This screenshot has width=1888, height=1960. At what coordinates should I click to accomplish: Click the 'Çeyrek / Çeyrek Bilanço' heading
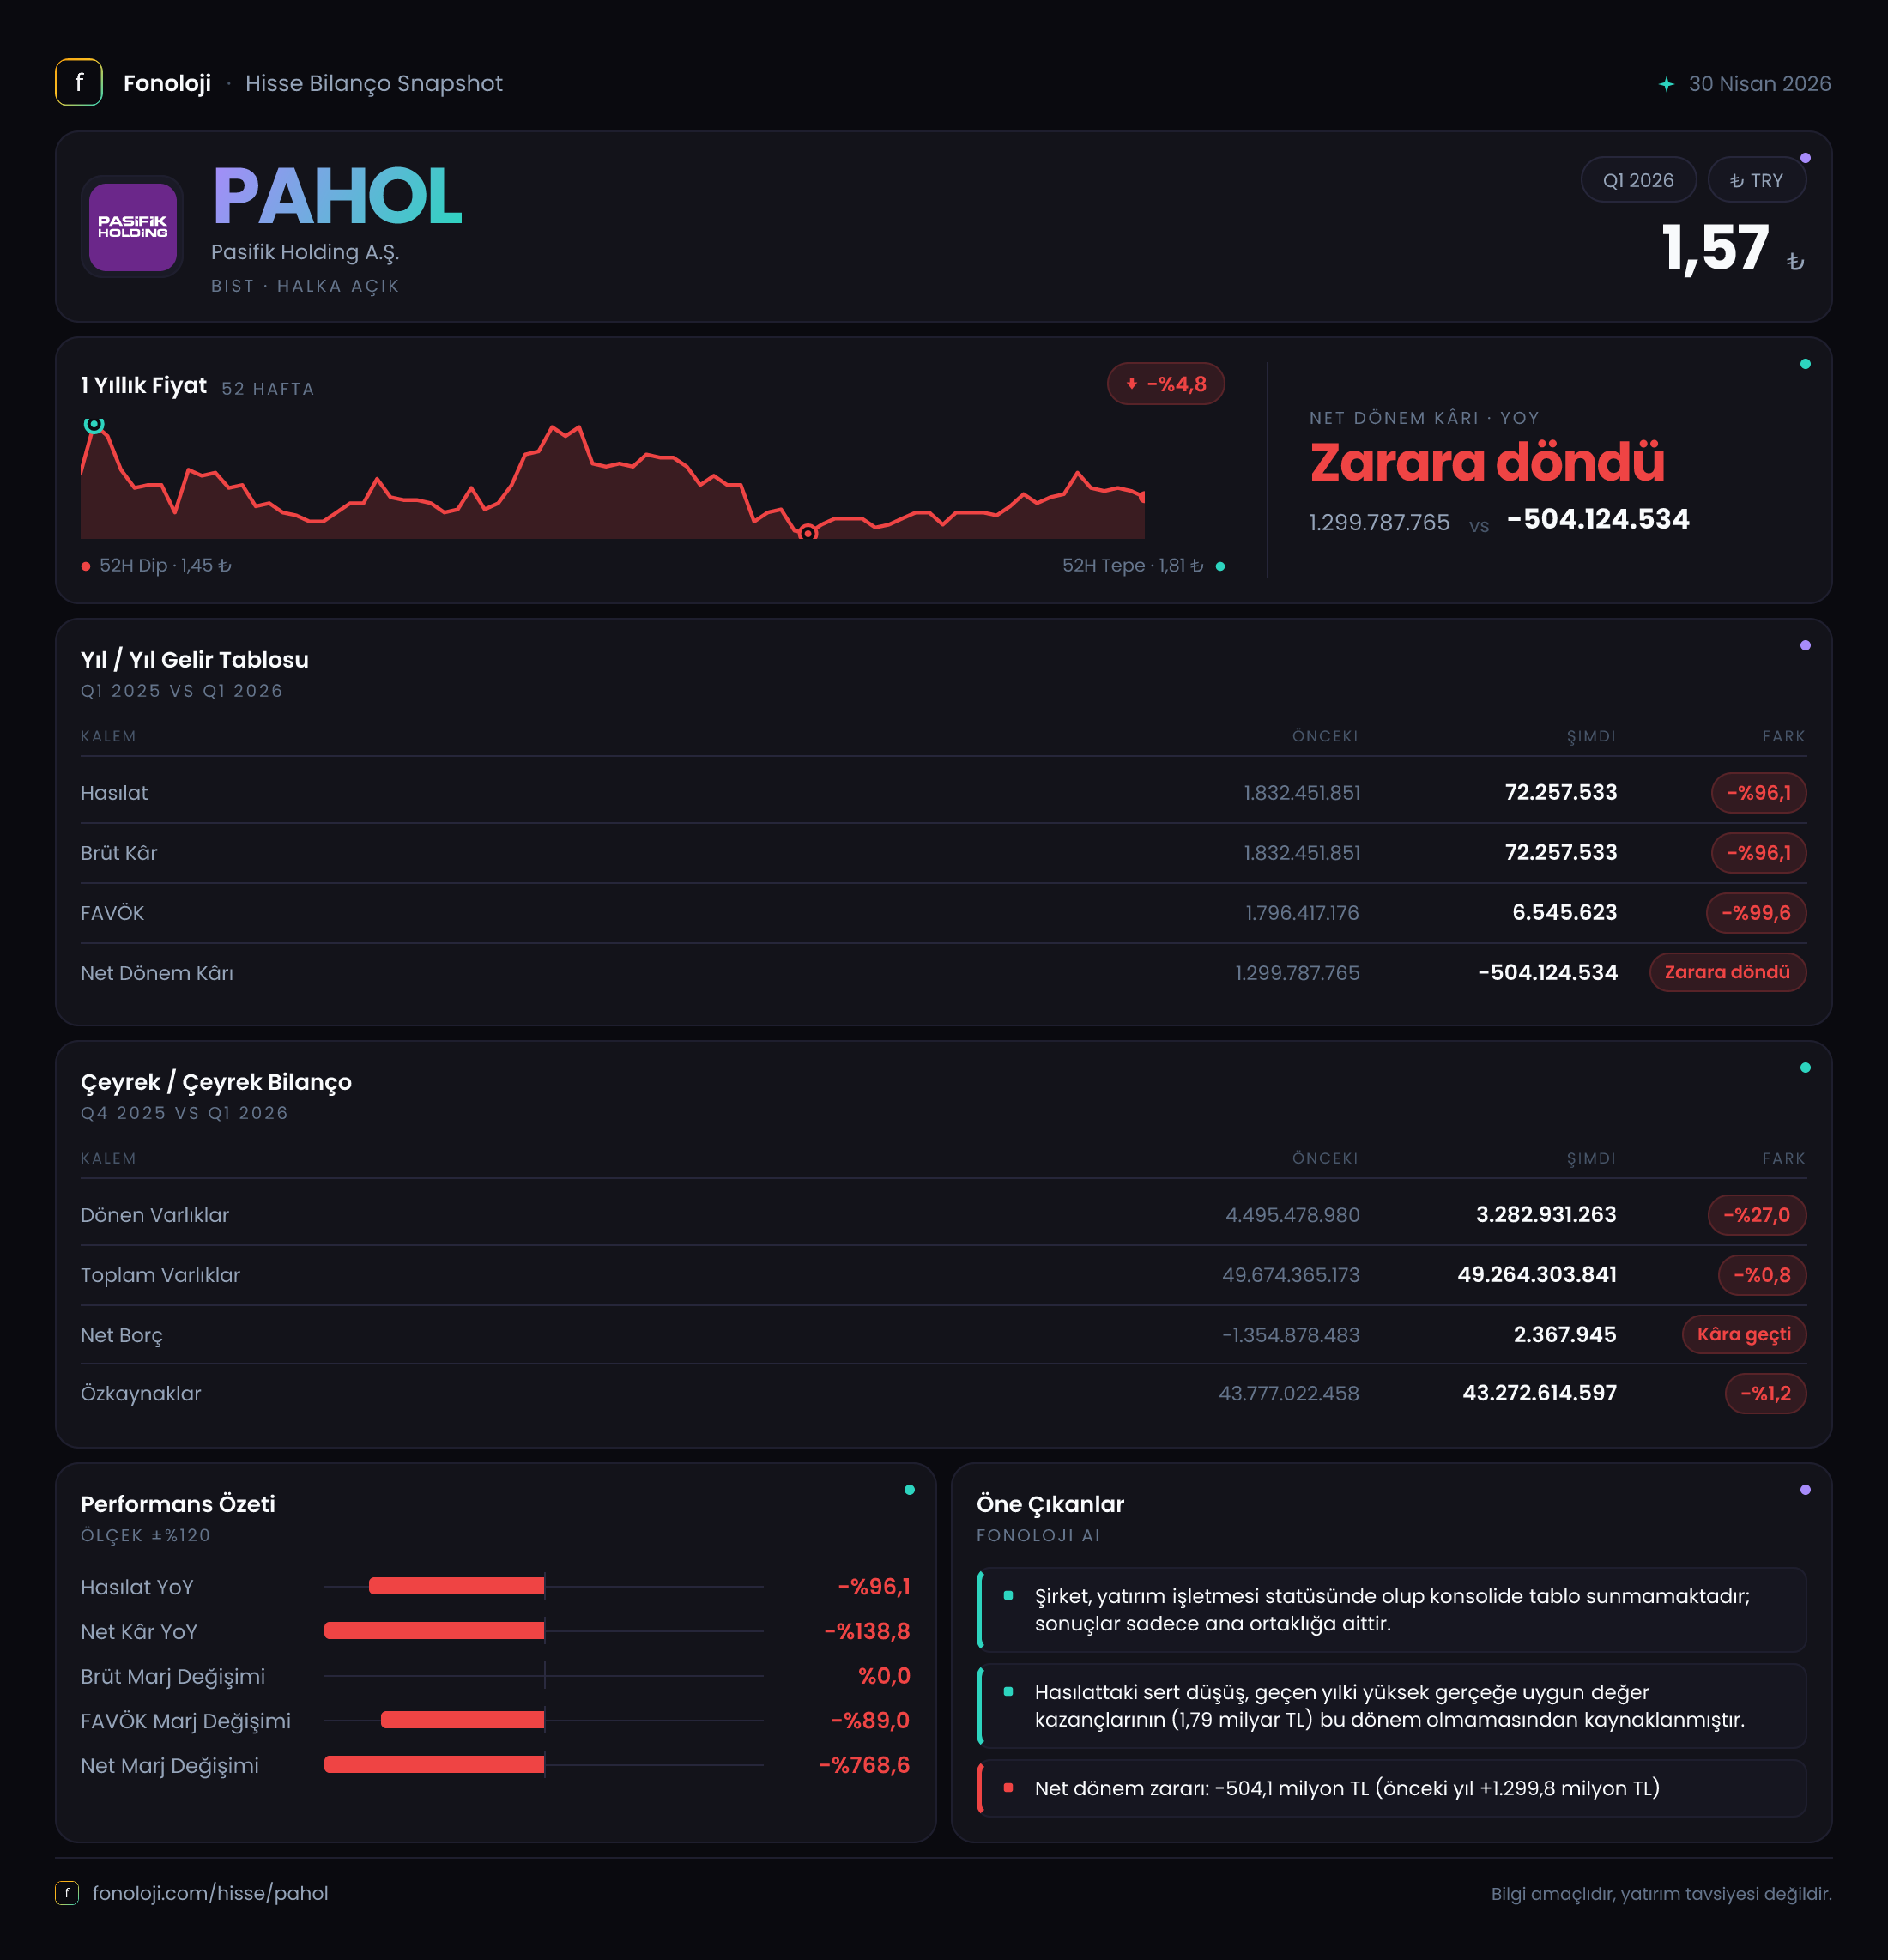(x=216, y=1082)
